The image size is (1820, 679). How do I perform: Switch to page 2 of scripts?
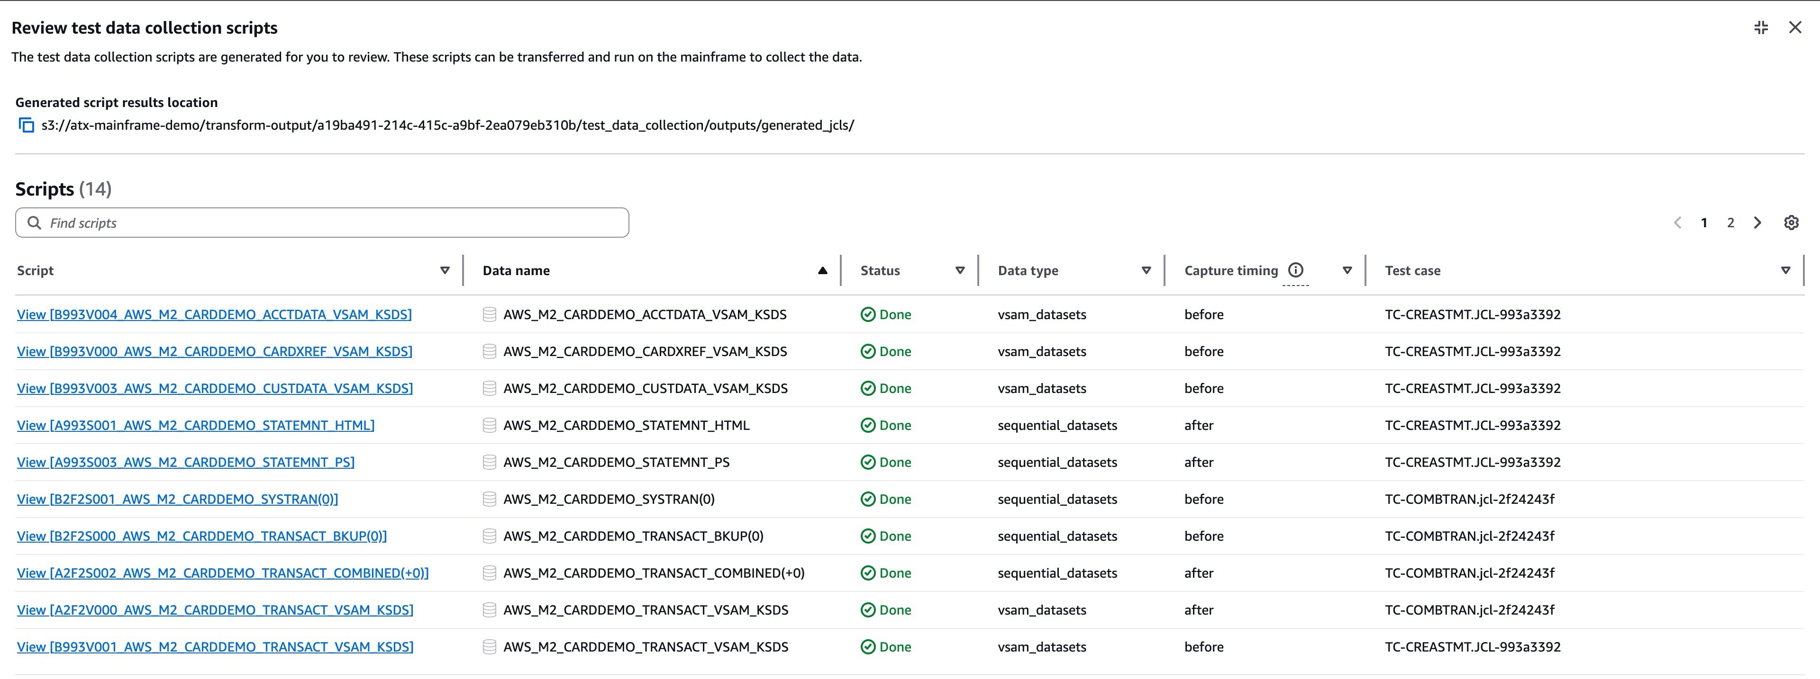[x=1730, y=223]
